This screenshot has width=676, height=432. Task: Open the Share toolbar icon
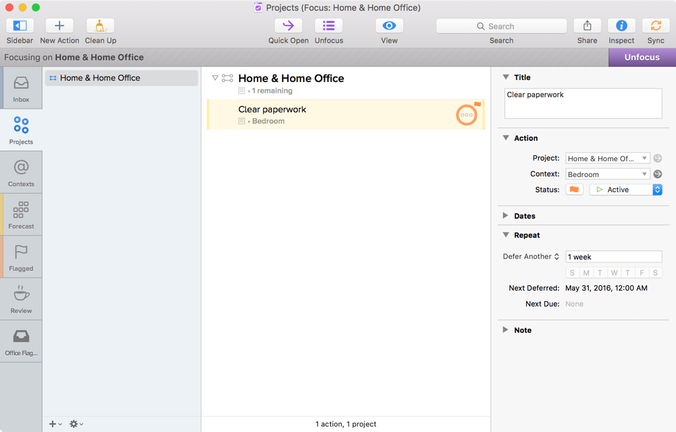click(587, 26)
